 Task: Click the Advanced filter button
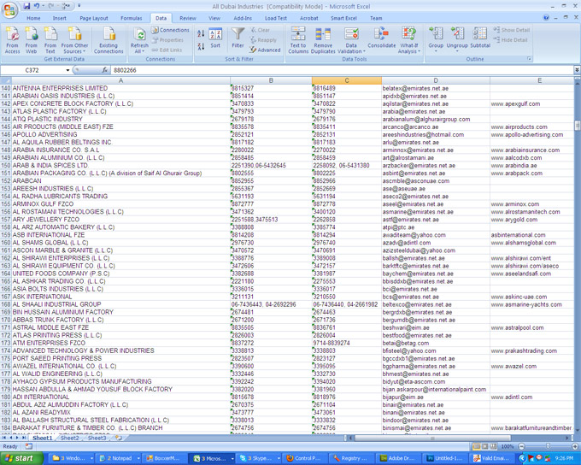pyautogui.click(x=265, y=50)
